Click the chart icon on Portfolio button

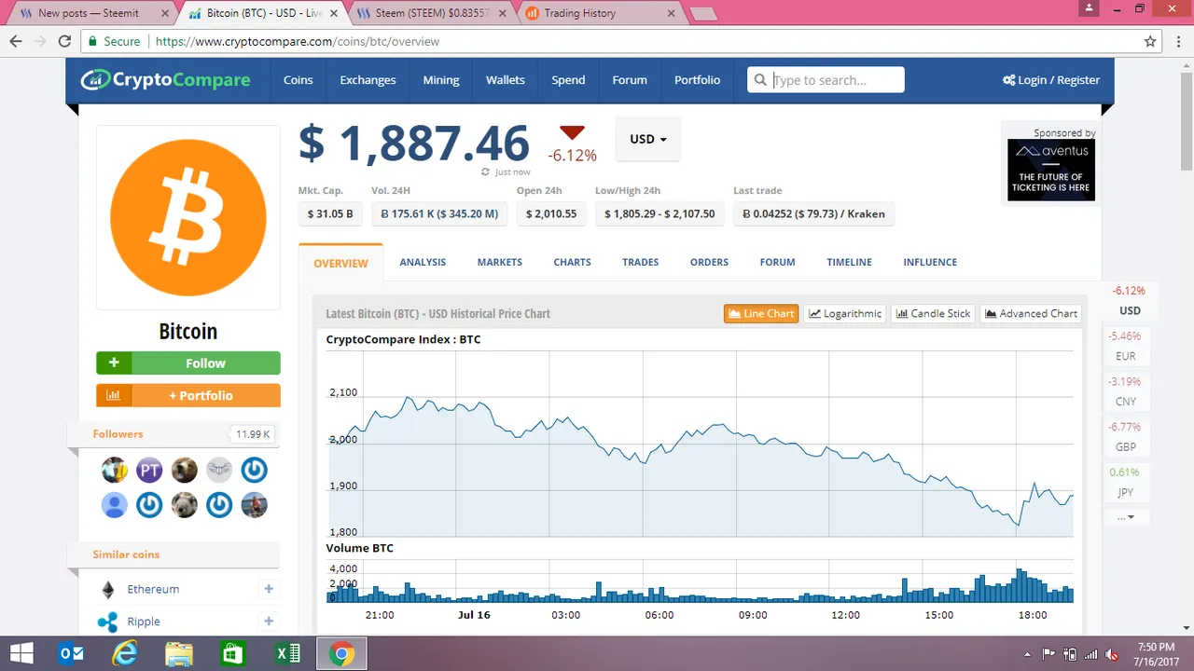click(114, 395)
